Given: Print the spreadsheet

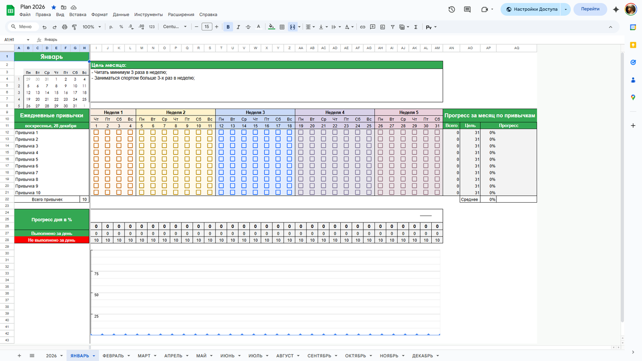Looking at the screenshot, I should [64, 27].
